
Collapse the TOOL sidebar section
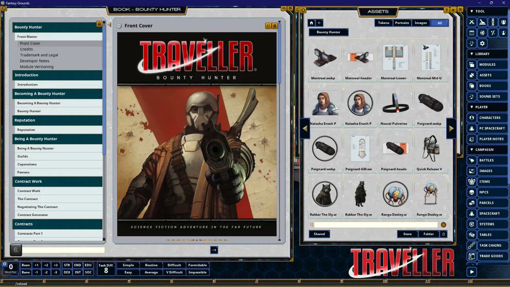(x=488, y=11)
